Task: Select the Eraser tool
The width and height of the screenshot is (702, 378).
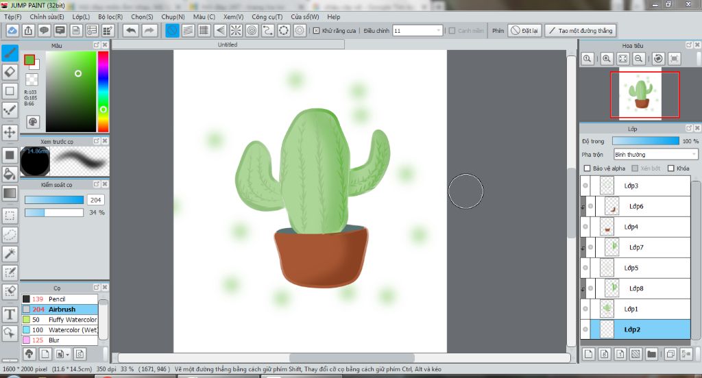Action: tap(10, 72)
